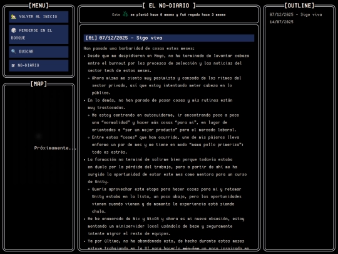Click the house icon beside Volver al inicio
Screen dimensions: 338x254
pyautogui.click(x=14, y=17)
